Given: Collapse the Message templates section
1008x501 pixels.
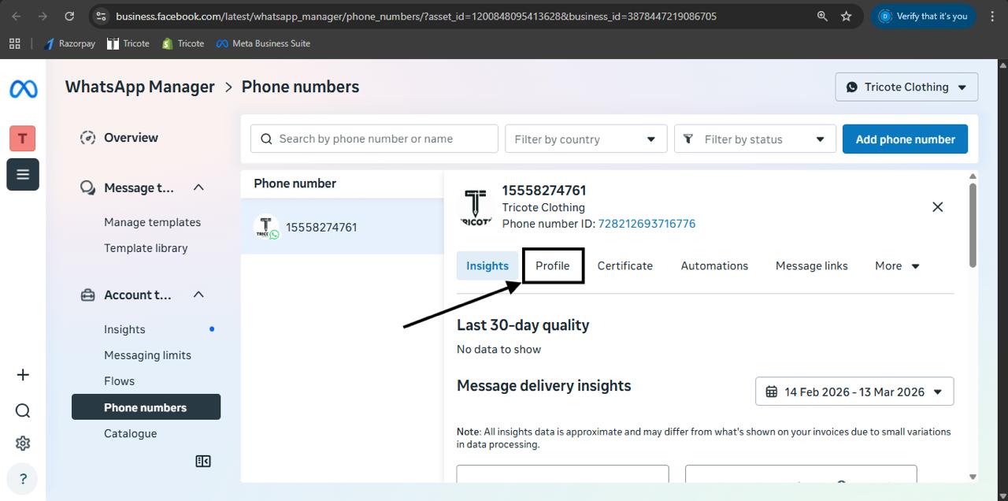Looking at the screenshot, I should point(198,187).
